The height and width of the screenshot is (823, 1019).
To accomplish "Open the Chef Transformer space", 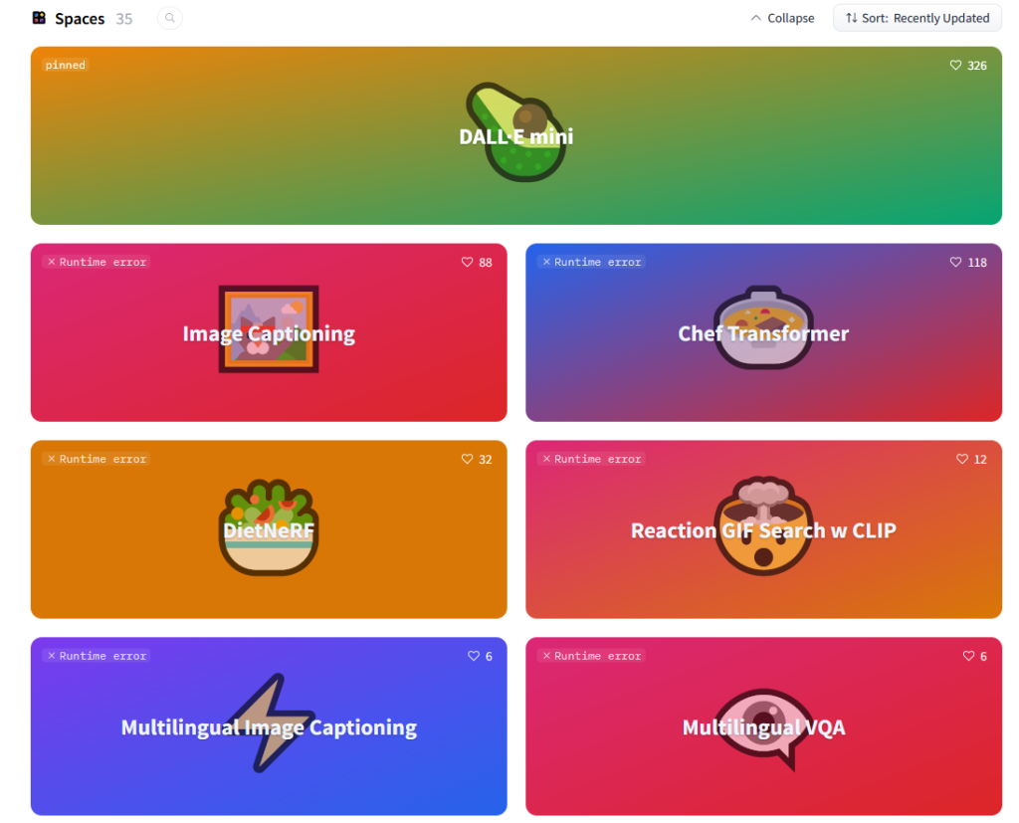I will tap(763, 332).
